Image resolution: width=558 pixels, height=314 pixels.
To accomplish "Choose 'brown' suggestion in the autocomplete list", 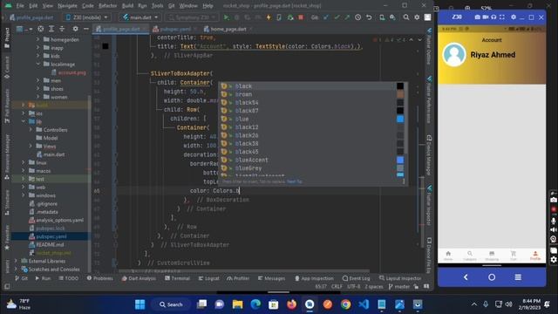I will [x=312, y=94].
